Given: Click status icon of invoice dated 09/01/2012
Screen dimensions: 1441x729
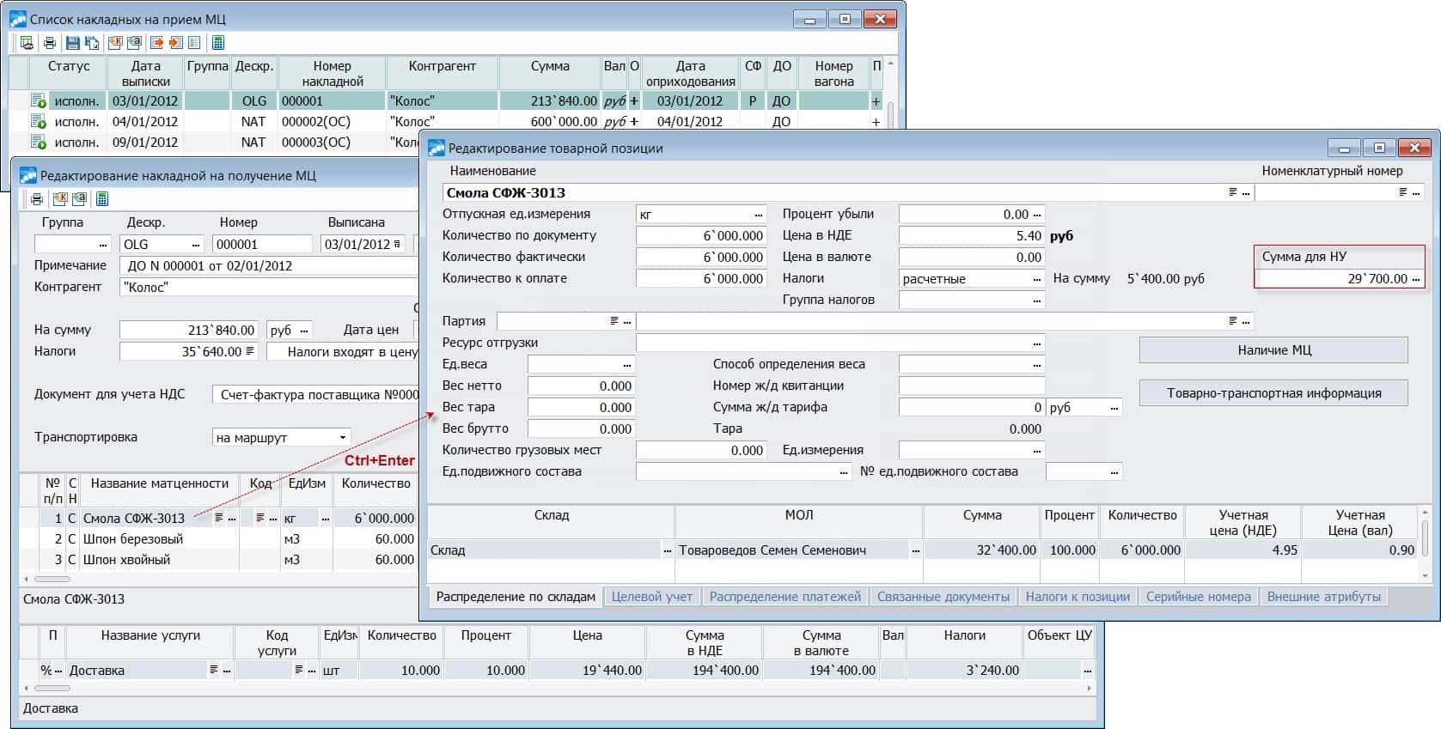Looking at the screenshot, I should click(x=39, y=143).
